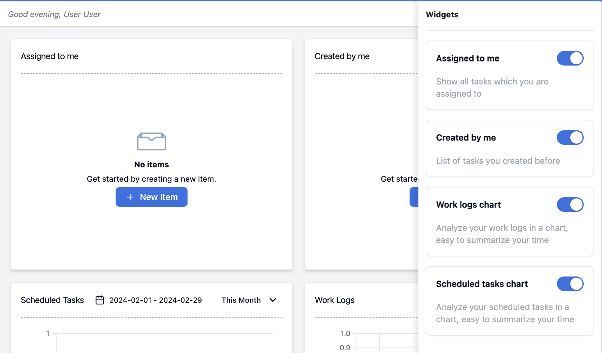Click the plus icon in the New Item button
The width and height of the screenshot is (602, 353).
point(130,197)
